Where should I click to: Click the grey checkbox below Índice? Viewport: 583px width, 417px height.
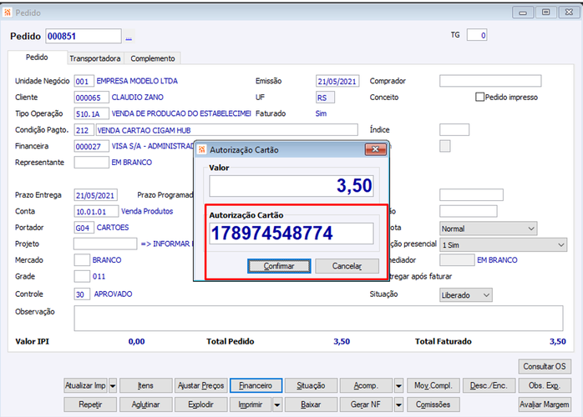[x=444, y=146]
